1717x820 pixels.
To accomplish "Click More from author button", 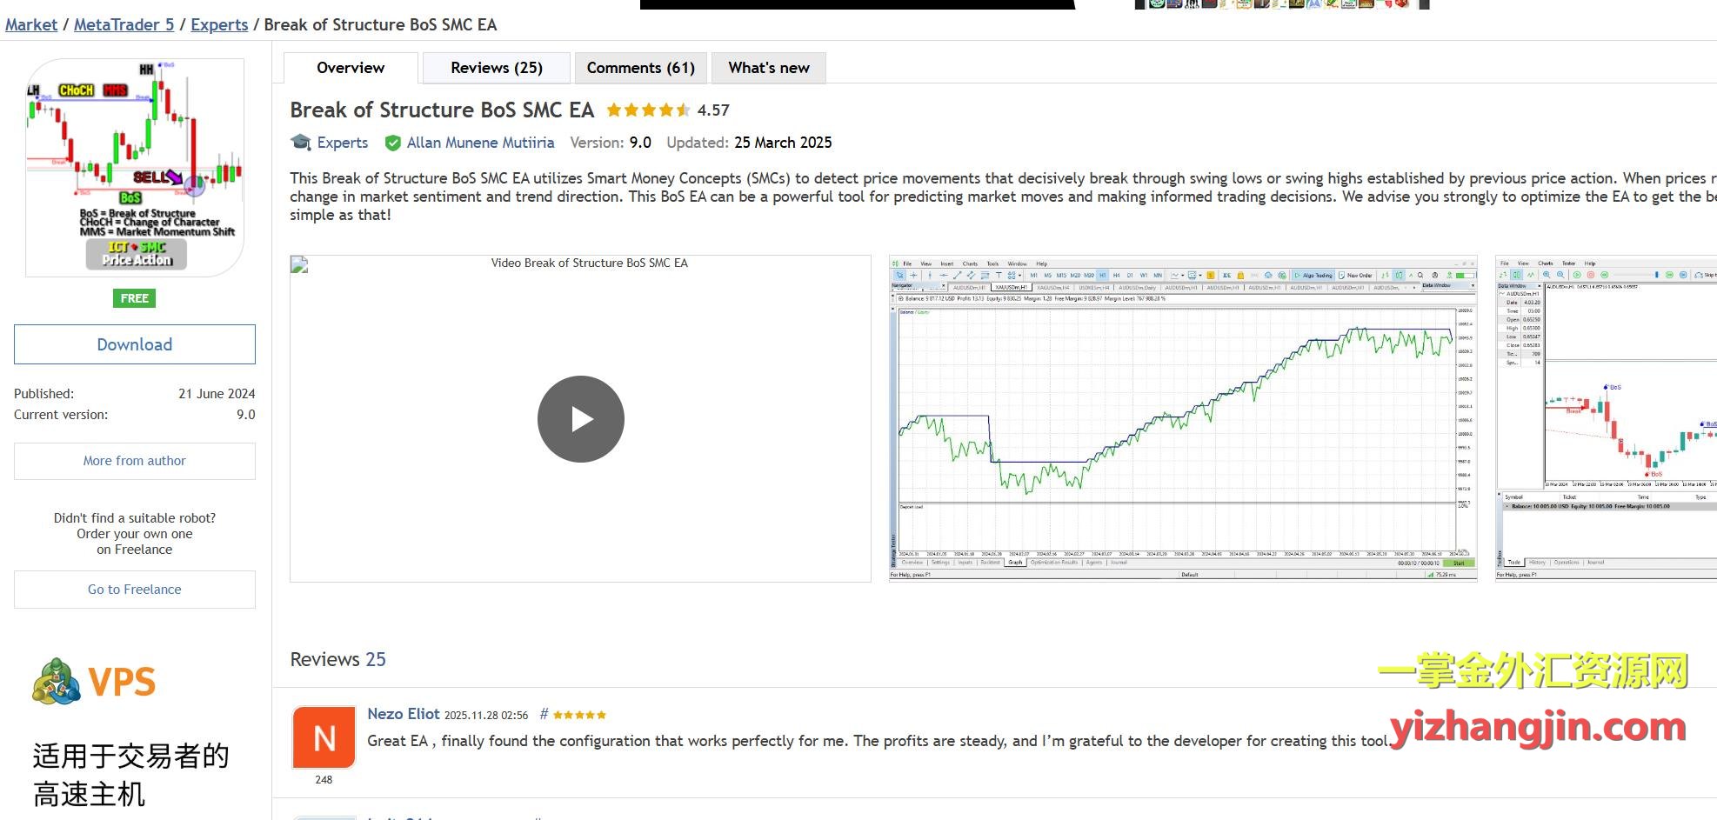I will click(x=135, y=461).
